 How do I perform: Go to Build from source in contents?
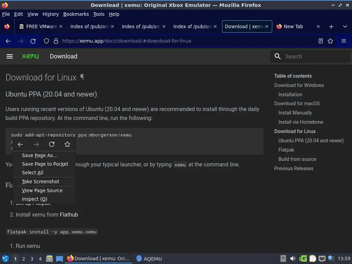tap(297, 159)
